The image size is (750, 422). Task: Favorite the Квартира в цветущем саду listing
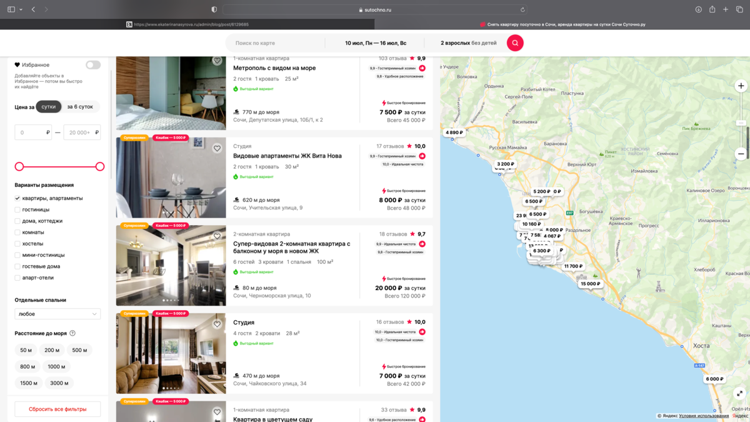[217, 412]
